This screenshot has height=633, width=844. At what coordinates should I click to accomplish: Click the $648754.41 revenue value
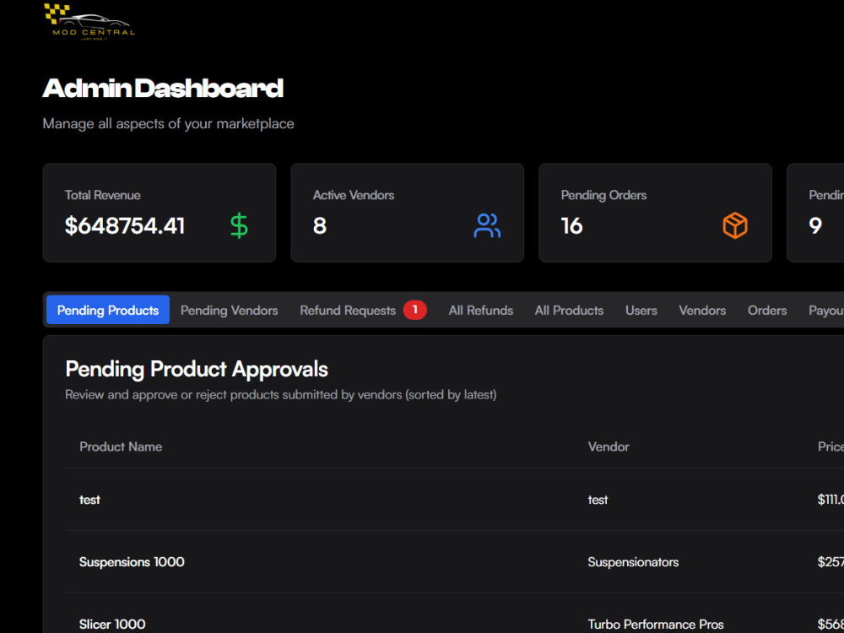(x=125, y=226)
